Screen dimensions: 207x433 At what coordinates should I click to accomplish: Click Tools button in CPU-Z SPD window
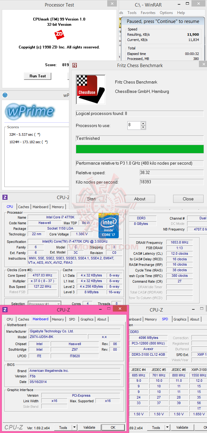pos(156,427)
